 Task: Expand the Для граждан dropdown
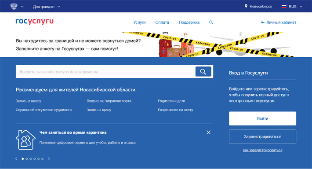47,7
